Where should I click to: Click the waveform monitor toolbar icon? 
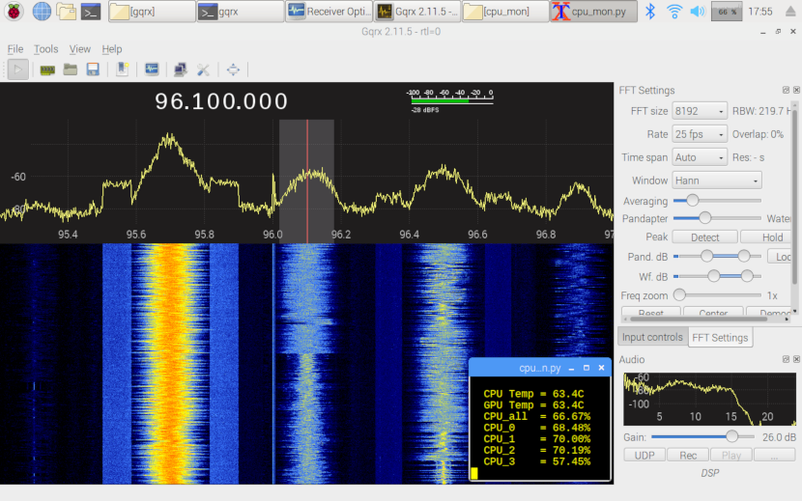152,70
